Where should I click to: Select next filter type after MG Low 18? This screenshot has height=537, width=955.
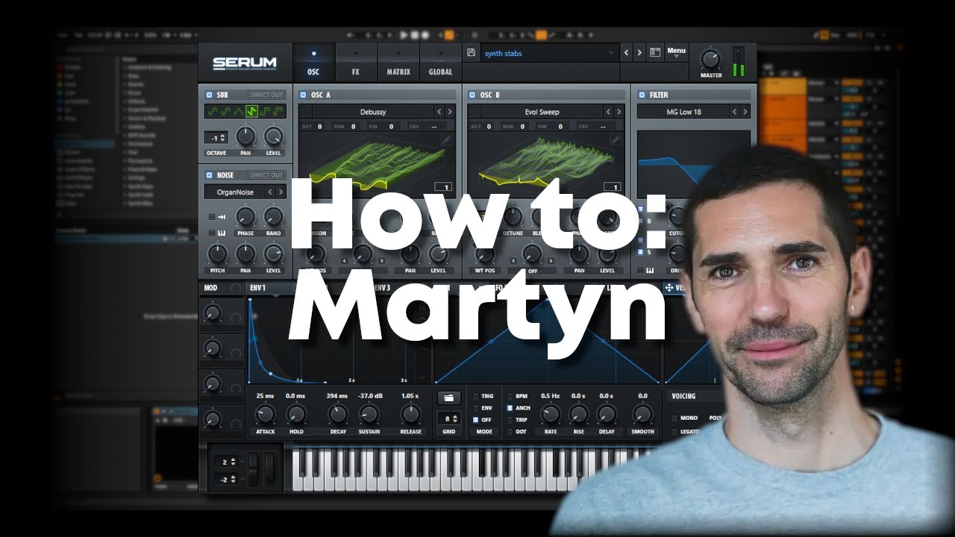tap(745, 112)
